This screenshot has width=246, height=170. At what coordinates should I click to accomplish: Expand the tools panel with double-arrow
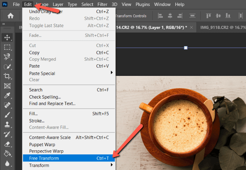(4, 24)
